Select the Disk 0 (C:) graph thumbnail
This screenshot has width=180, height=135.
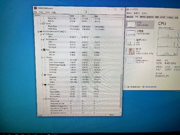pyautogui.click(x=130, y=42)
